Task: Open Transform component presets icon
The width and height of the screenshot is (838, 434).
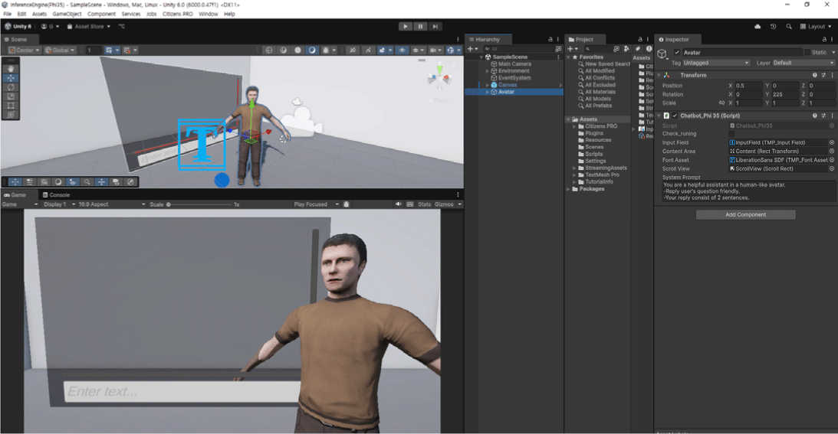Action: pos(823,75)
